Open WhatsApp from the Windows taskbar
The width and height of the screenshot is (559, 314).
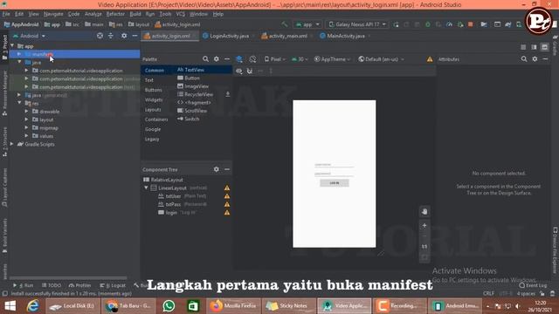coord(169,306)
